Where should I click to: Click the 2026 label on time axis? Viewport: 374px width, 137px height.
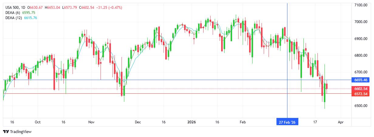[192, 122]
